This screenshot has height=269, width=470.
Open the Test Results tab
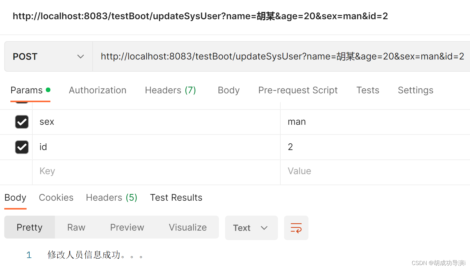tap(176, 198)
